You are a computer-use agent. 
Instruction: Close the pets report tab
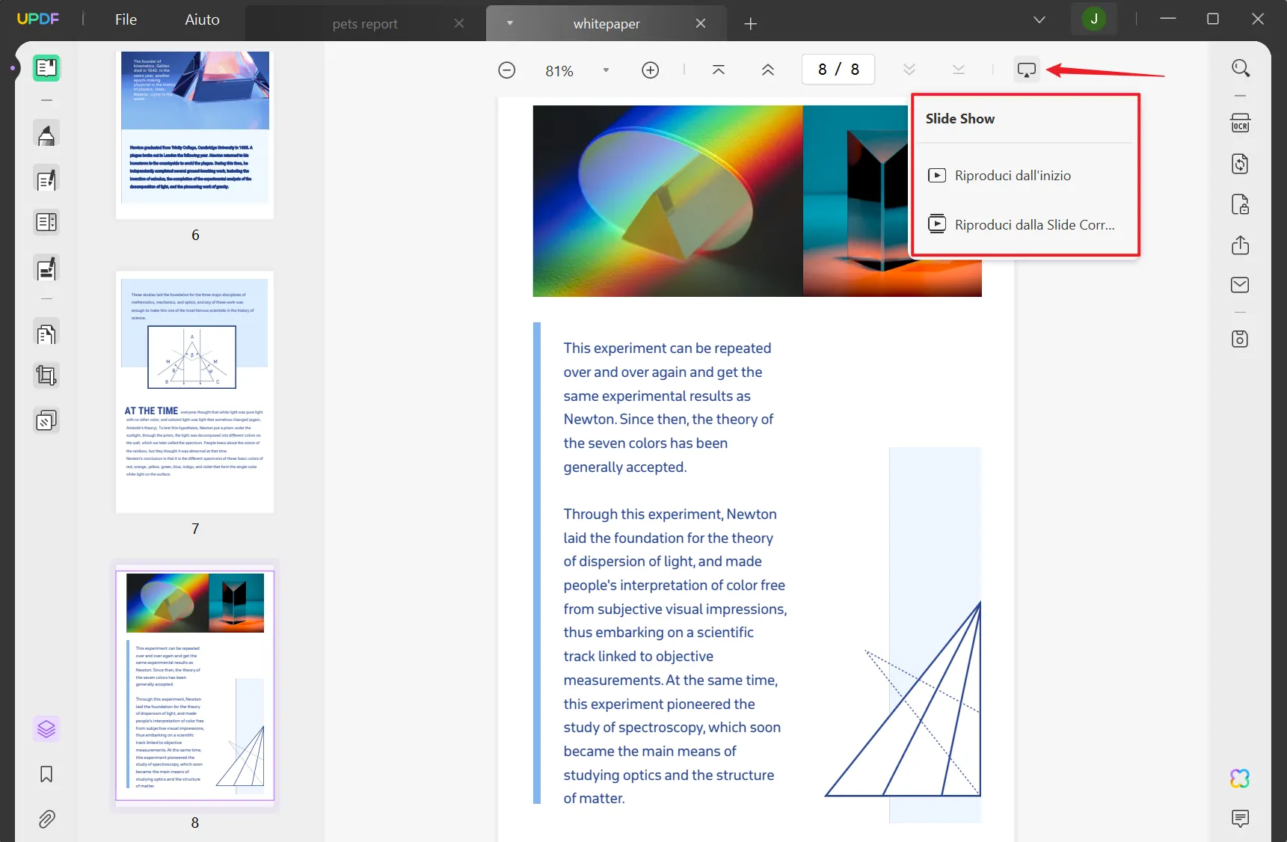click(459, 23)
